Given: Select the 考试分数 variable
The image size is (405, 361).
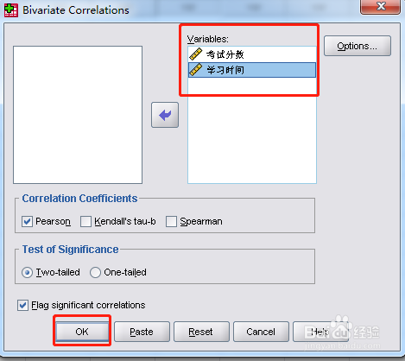Looking at the screenshot, I should click(x=252, y=54).
